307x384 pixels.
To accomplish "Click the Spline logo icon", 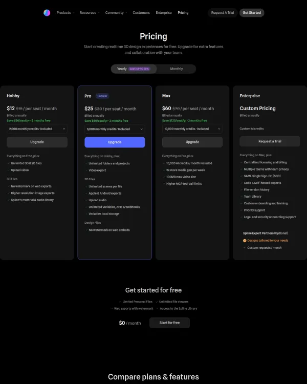I will tap(47, 13).
